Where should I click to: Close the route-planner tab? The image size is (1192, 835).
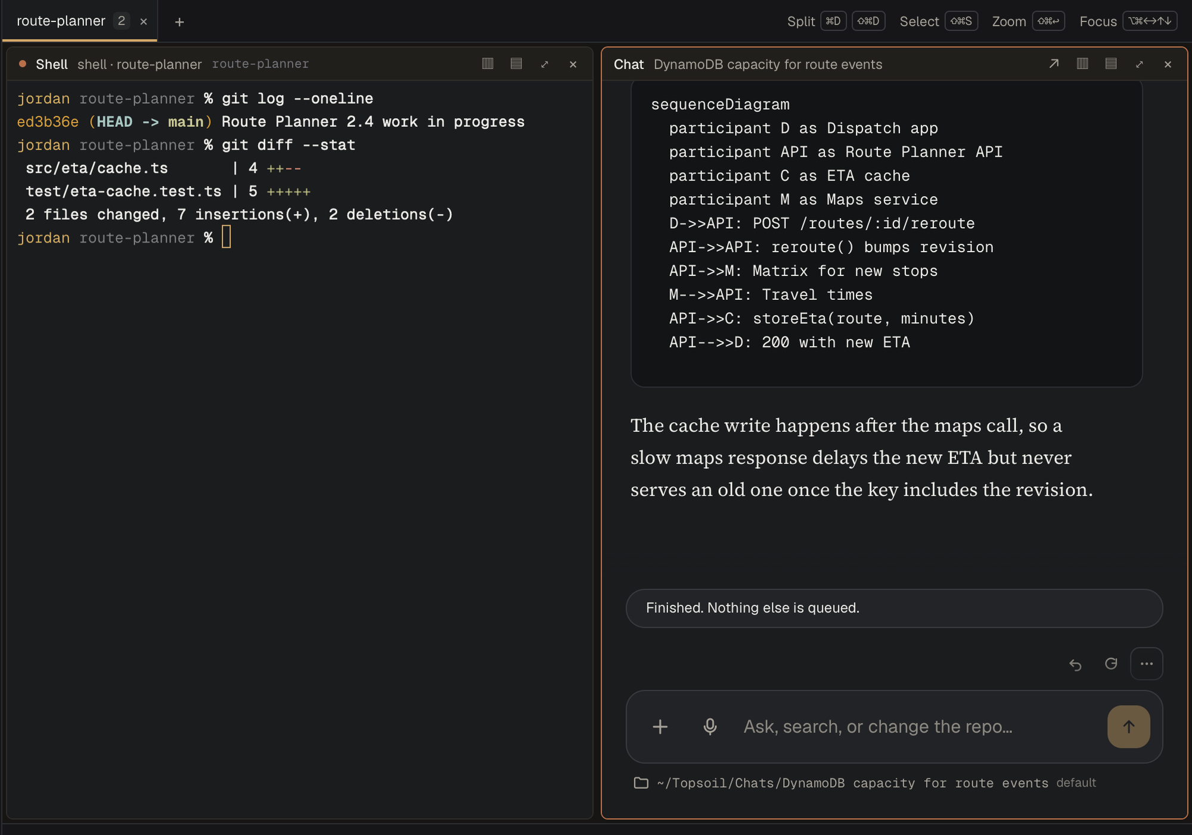tap(144, 22)
